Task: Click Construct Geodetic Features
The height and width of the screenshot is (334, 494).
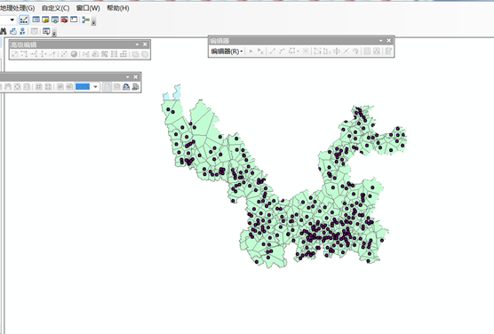Action: pyautogui.click(x=74, y=54)
